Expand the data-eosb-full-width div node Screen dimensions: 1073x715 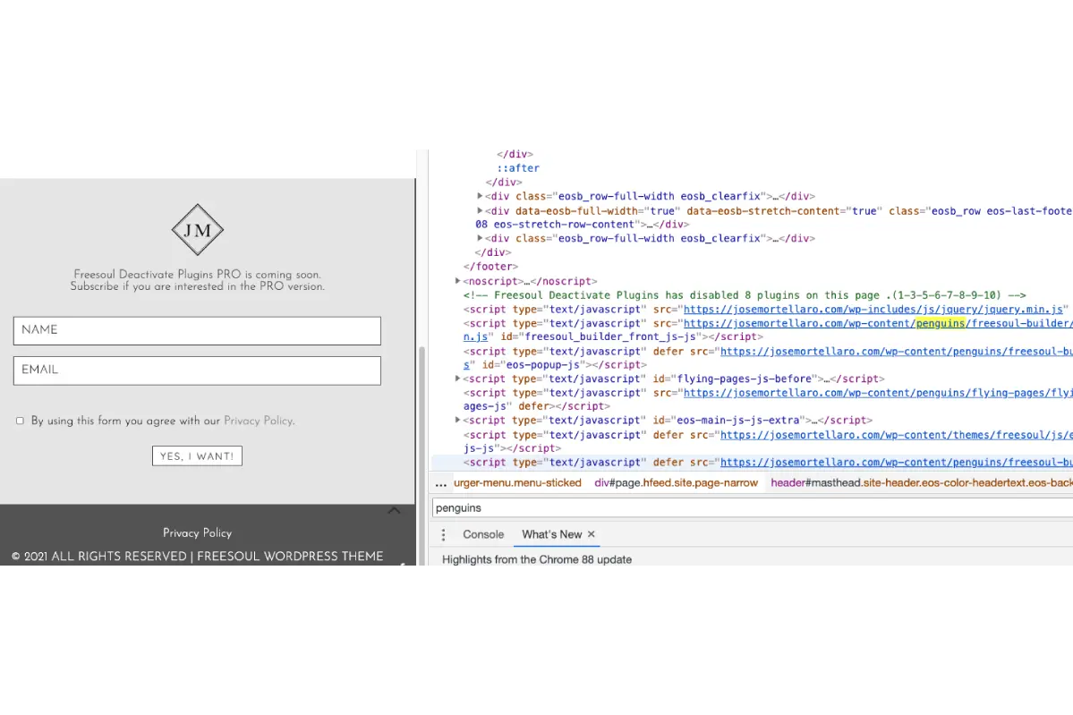click(481, 211)
